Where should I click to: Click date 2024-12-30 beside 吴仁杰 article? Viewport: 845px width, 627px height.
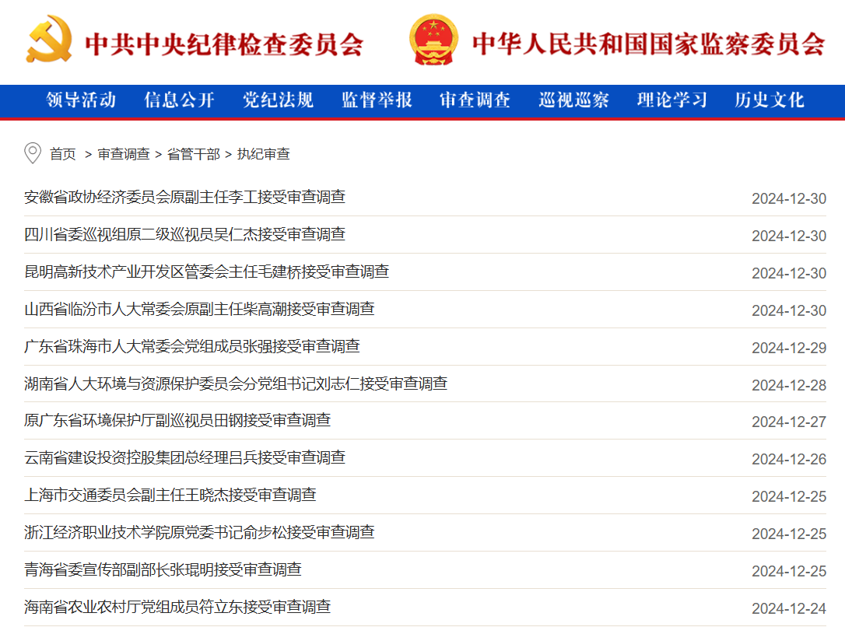click(x=789, y=236)
